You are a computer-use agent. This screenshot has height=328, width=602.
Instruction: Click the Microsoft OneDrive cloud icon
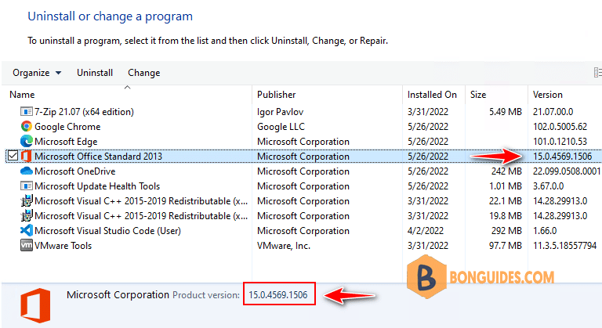[26, 171]
